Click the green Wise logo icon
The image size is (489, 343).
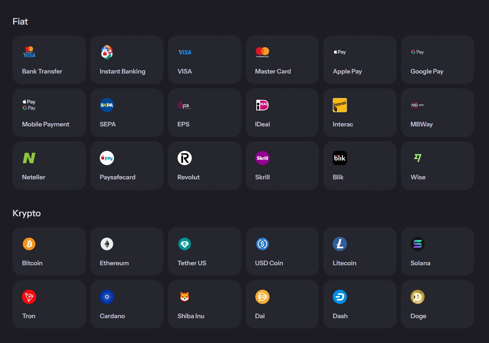(418, 158)
